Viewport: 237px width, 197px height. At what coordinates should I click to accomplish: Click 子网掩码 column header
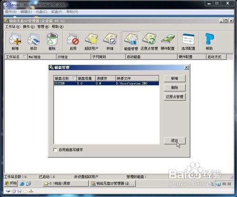tap(108, 57)
